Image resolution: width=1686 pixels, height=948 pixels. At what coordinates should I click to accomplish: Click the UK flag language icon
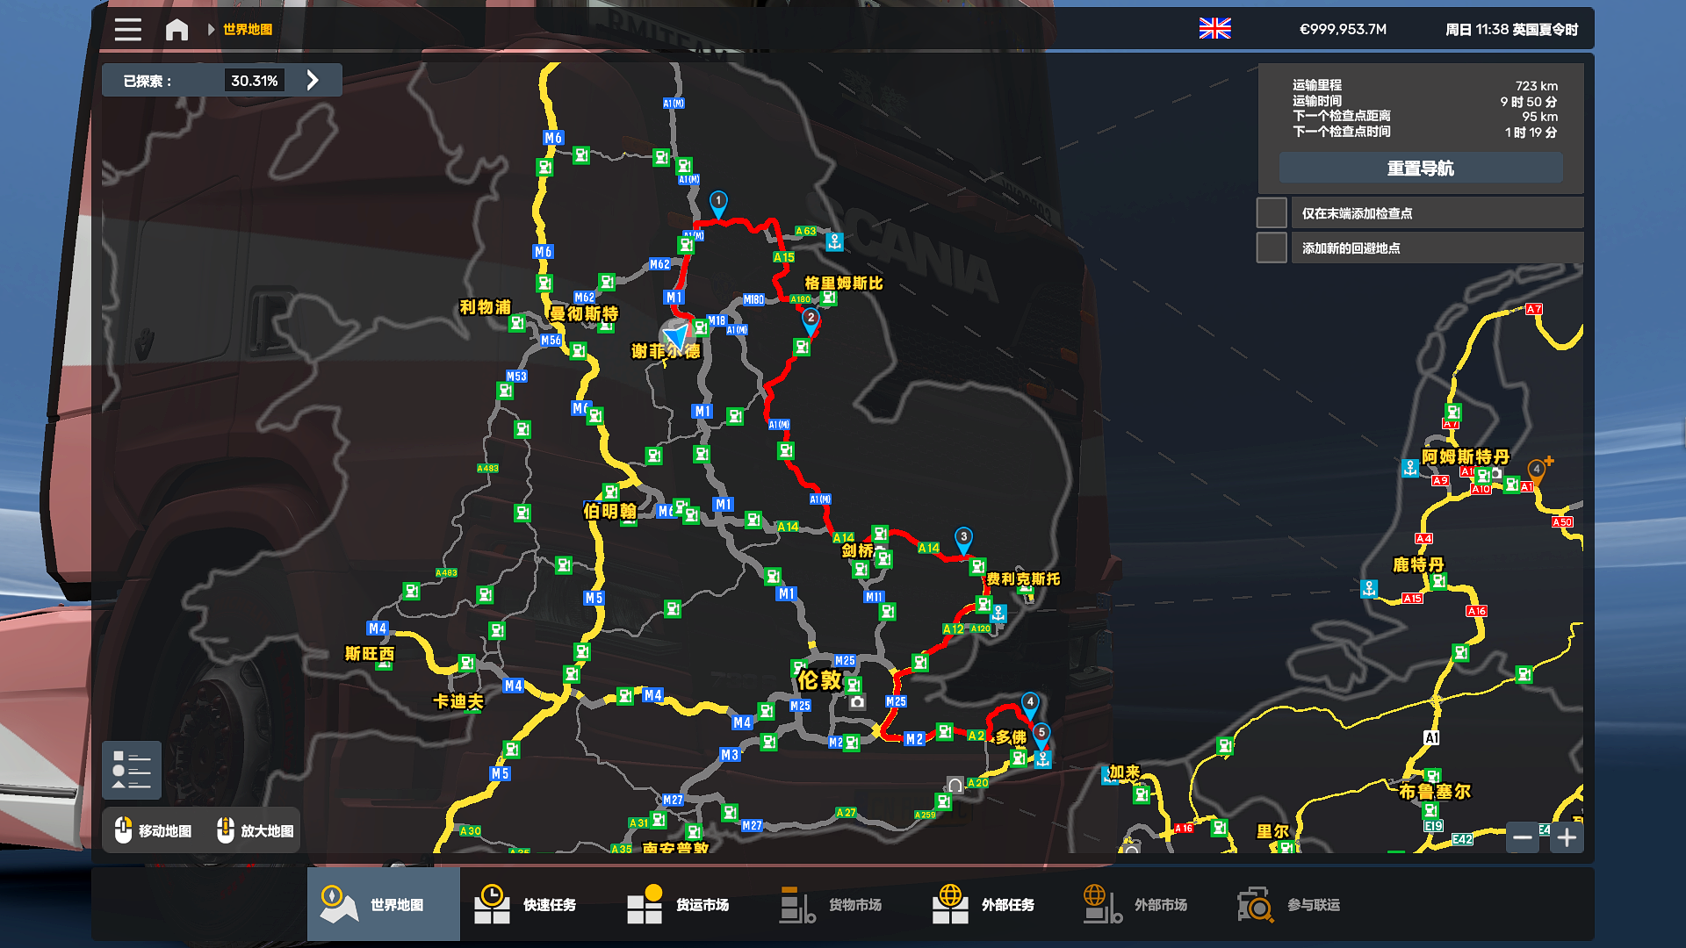1214,29
